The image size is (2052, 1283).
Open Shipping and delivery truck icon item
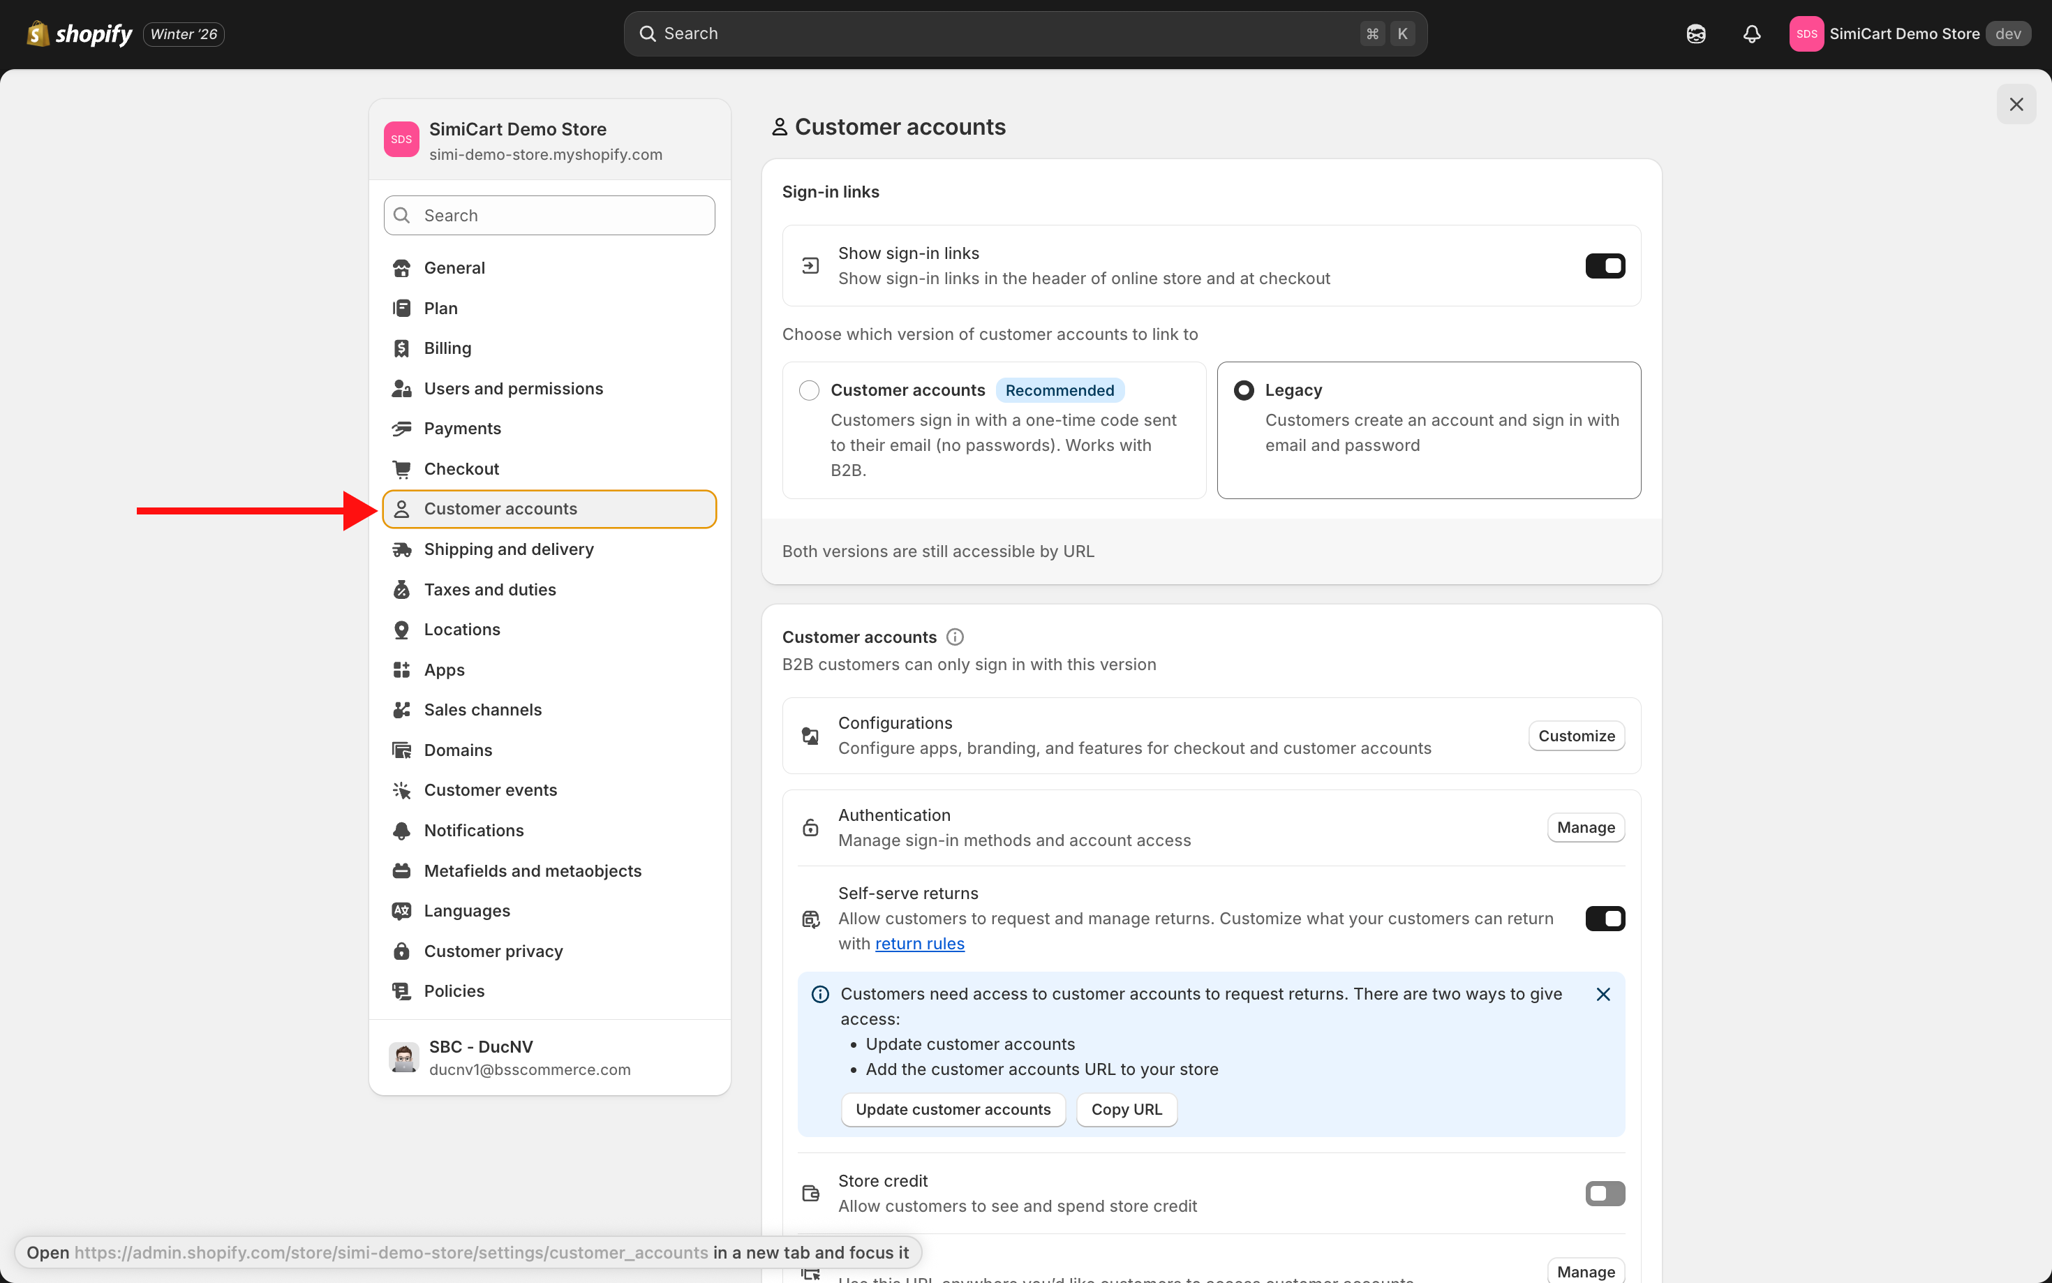click(401, 550)
